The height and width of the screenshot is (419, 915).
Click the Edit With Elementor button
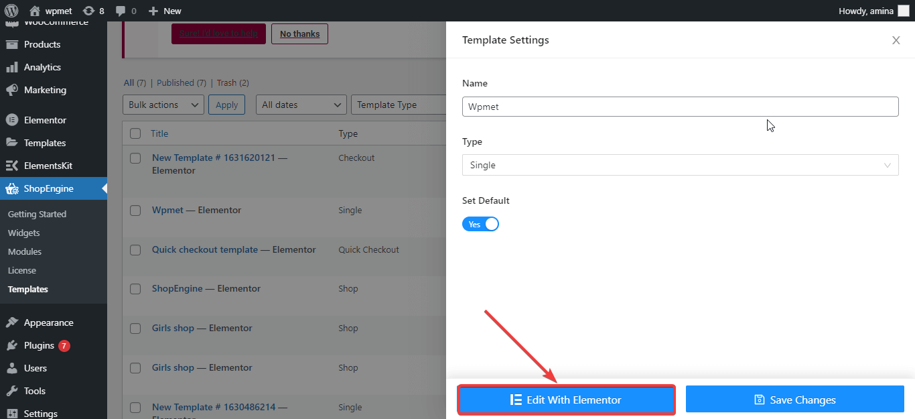(x=566, y=400)
